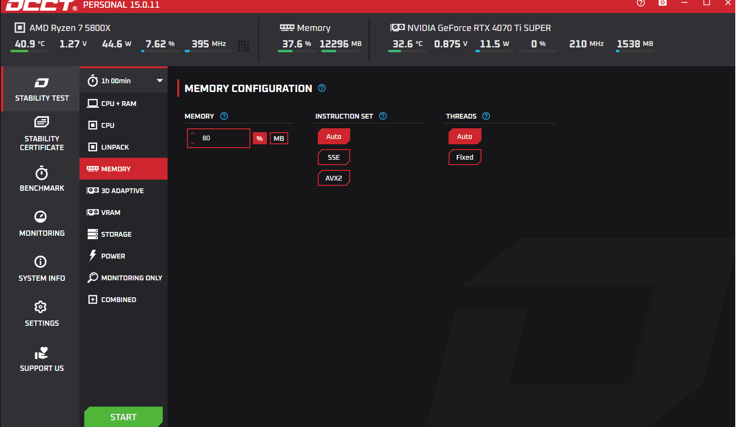The height and width of the screenshot is (427, 744).
Task: Select the CPU + RAM test
Action: 124,103
